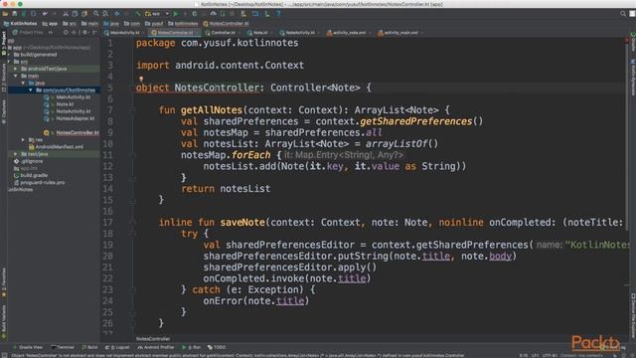The width and height of the screenshot is (636, 358).
Task: Click the Replace magnifier toolbar icon
Action: [x=105, y=13]
